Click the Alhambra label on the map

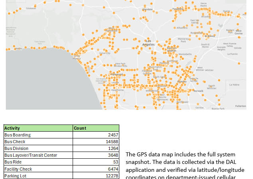(182, 28)
